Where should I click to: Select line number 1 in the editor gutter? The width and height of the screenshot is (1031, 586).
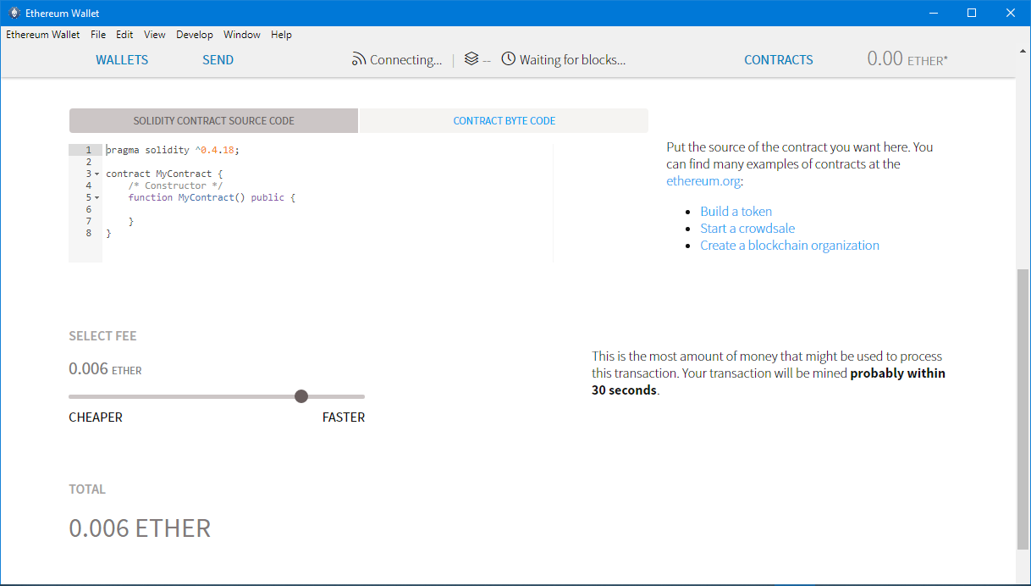tap(88, 150)
